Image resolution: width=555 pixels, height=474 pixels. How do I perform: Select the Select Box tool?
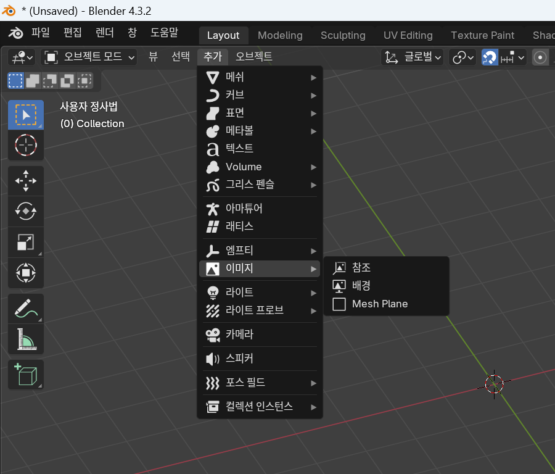[x=26, y=115]
